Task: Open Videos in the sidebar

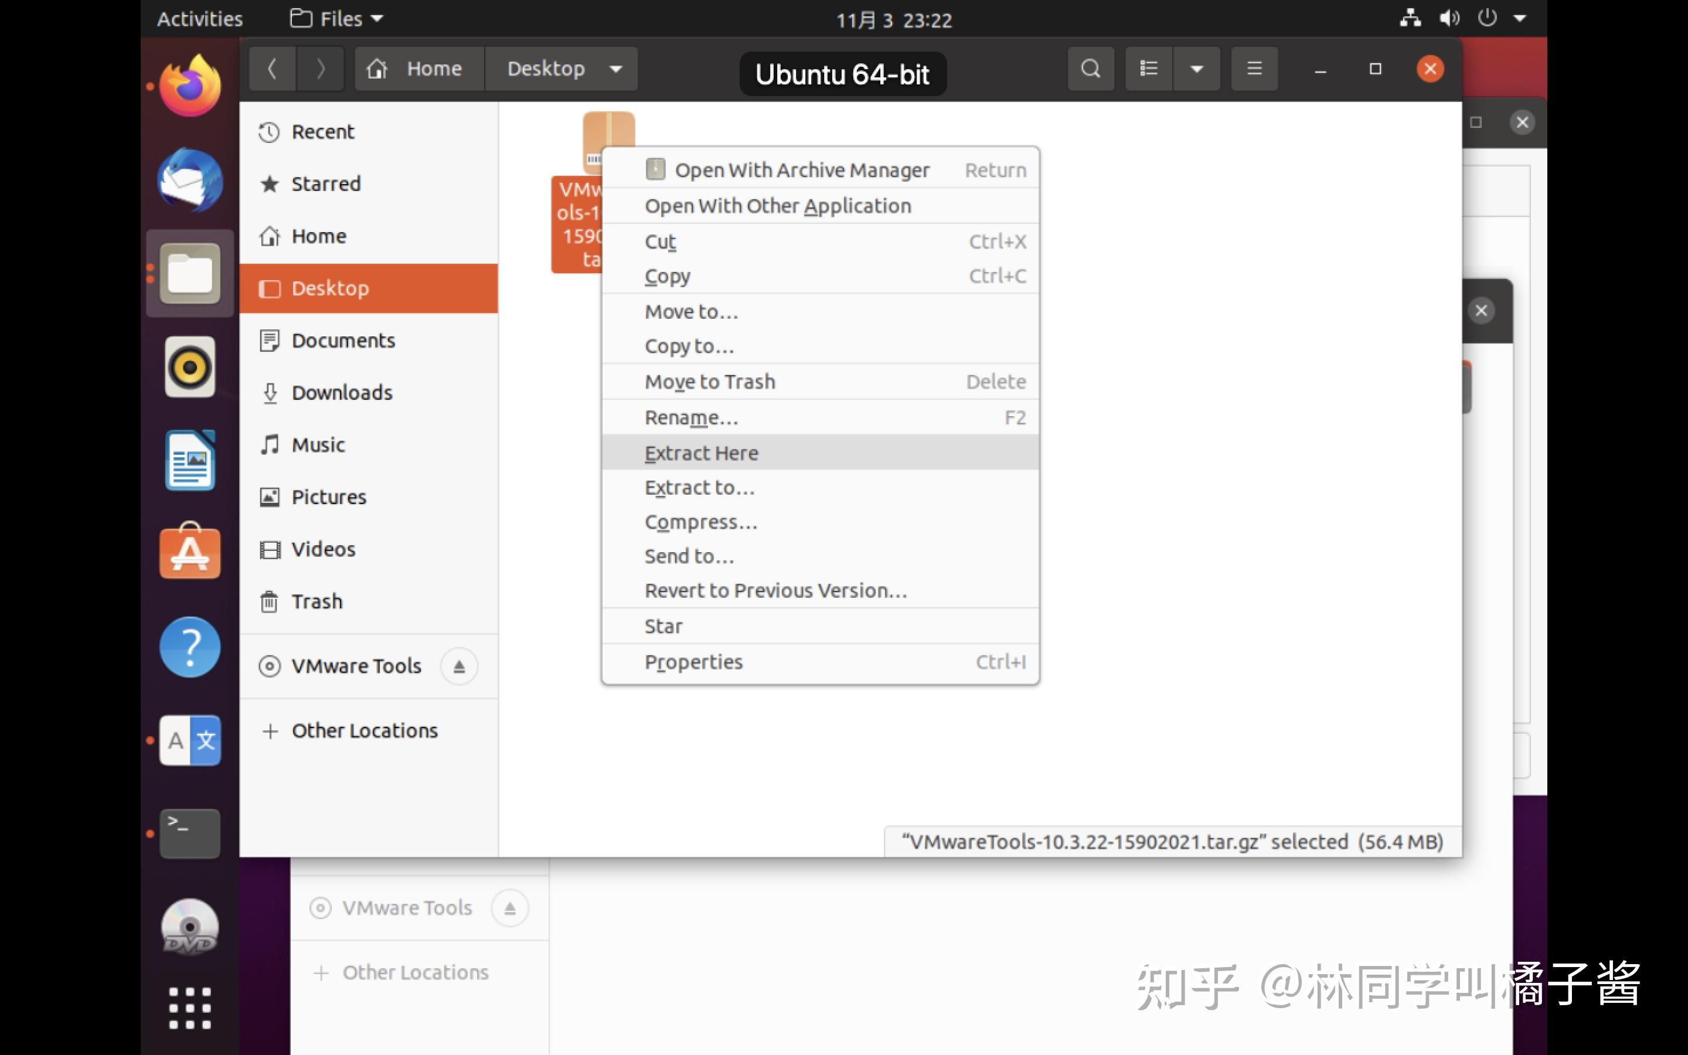Action: coord(368,549)
